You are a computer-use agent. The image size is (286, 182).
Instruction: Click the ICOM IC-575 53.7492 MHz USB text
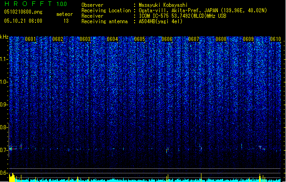pos(183,16)
